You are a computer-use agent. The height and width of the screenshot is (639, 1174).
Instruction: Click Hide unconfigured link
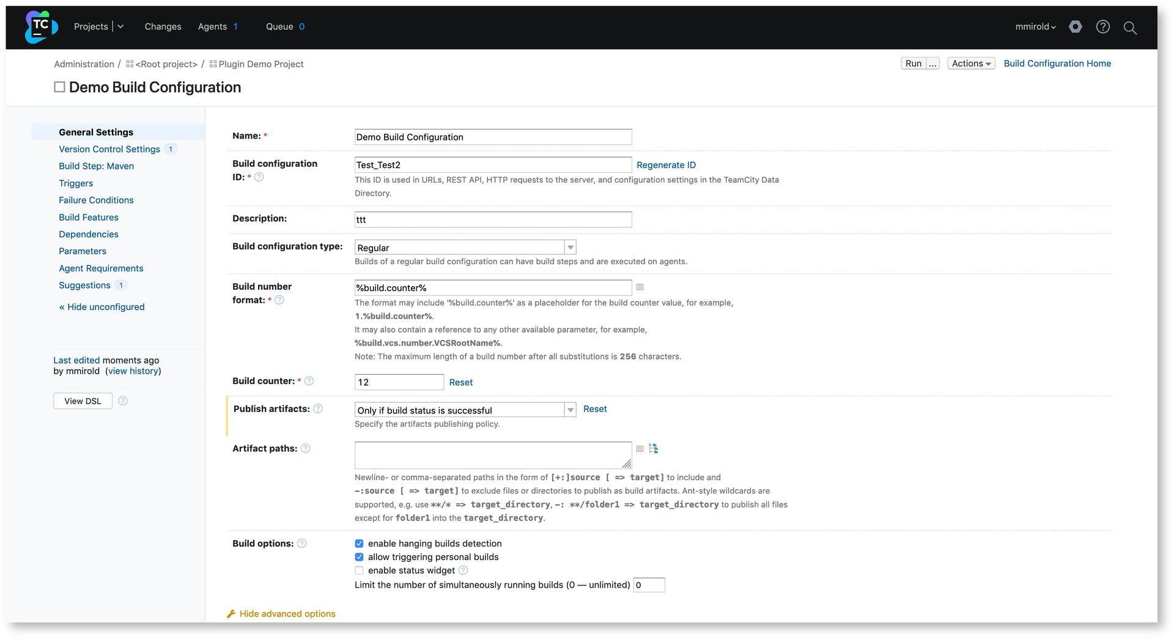[102, 307]
